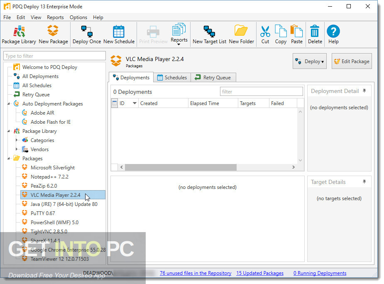Select Adobe Flash for IE package
This screenshot has height=284, width=384.
click(x=51, y=122)
